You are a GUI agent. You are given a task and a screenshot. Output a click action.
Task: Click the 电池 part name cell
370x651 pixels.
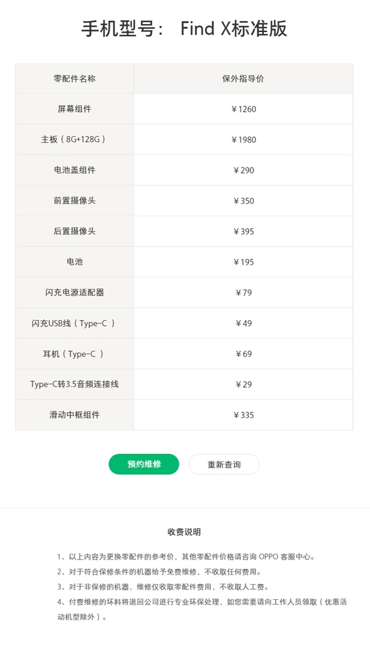(x=75, y=262)
